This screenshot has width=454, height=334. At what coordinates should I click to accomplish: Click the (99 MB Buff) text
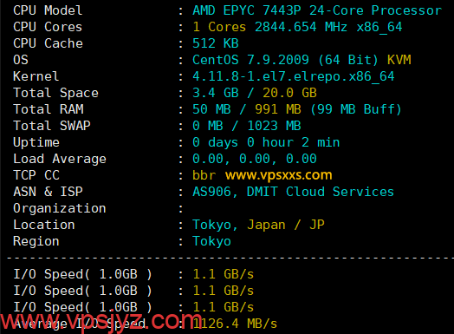pos(356,109)
